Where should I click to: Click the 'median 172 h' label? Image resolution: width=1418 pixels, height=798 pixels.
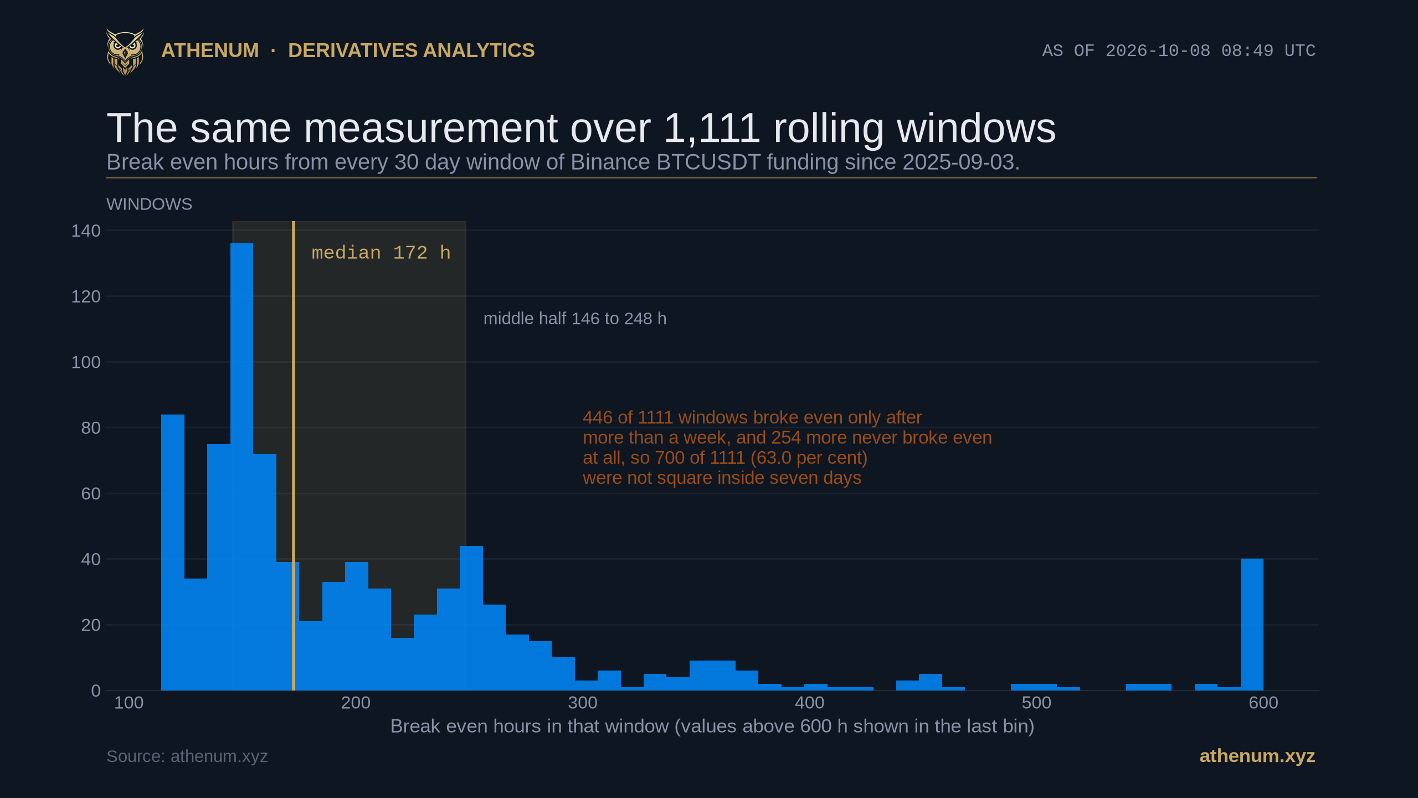tap(381, 253)
